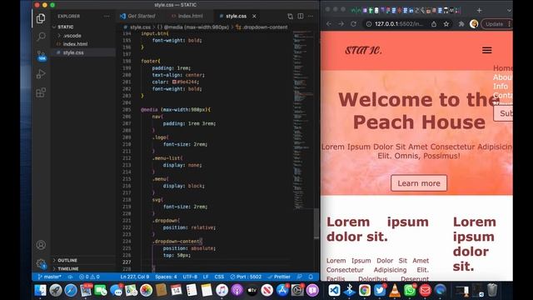The width and height of the screenshot is (533, 300).
Task: Close the style.css tab
Action: click(254, 16)
